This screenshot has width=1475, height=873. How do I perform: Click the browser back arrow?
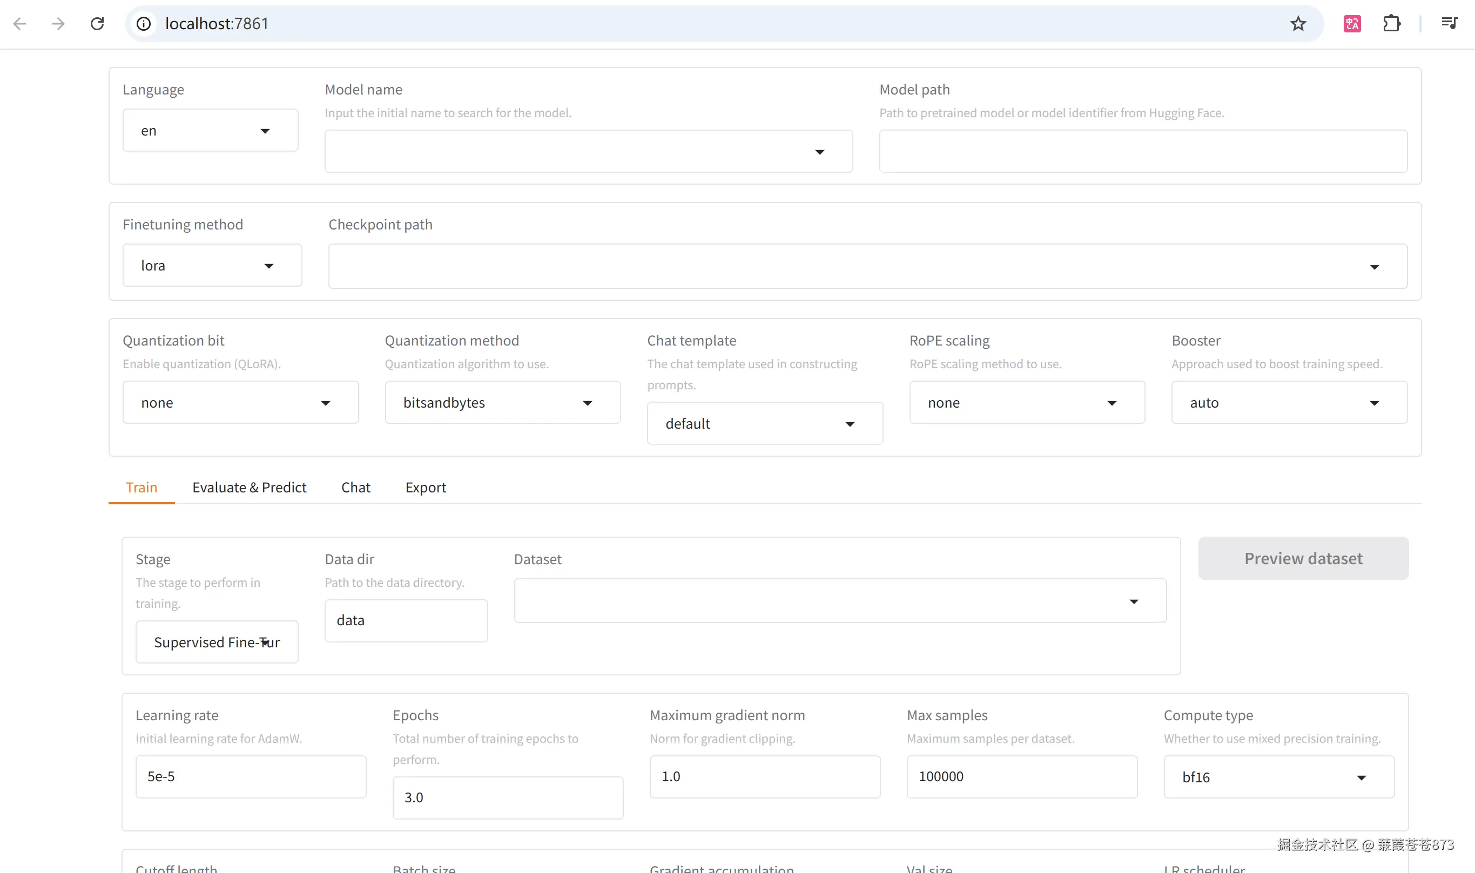(19, 24)
